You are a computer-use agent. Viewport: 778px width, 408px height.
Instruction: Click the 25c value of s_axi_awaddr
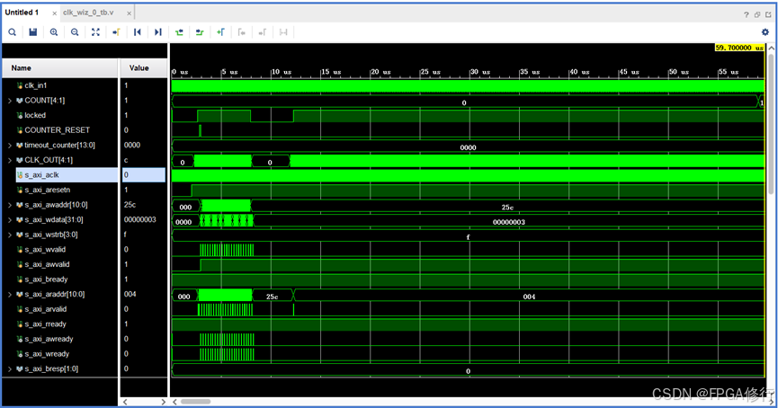130,205
